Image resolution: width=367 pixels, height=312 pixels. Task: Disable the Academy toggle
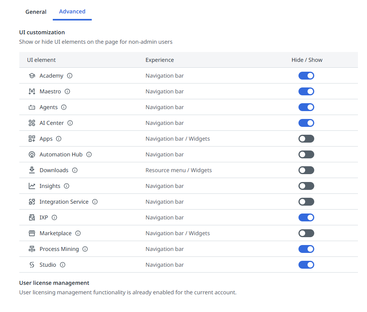306,76
